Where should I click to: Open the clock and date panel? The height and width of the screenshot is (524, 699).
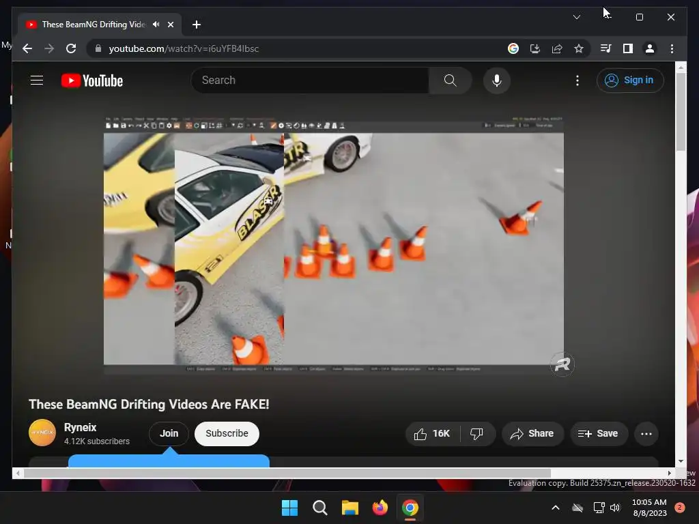click(650, 508)
